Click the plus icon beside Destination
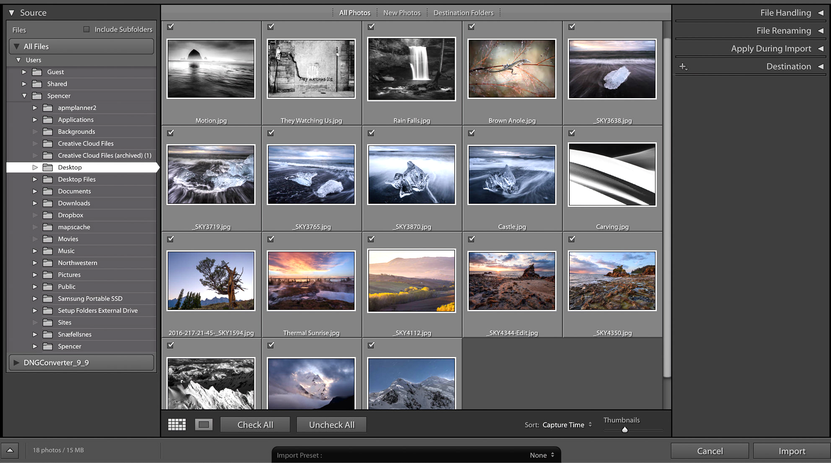831x463 pixels. [683, 67]
